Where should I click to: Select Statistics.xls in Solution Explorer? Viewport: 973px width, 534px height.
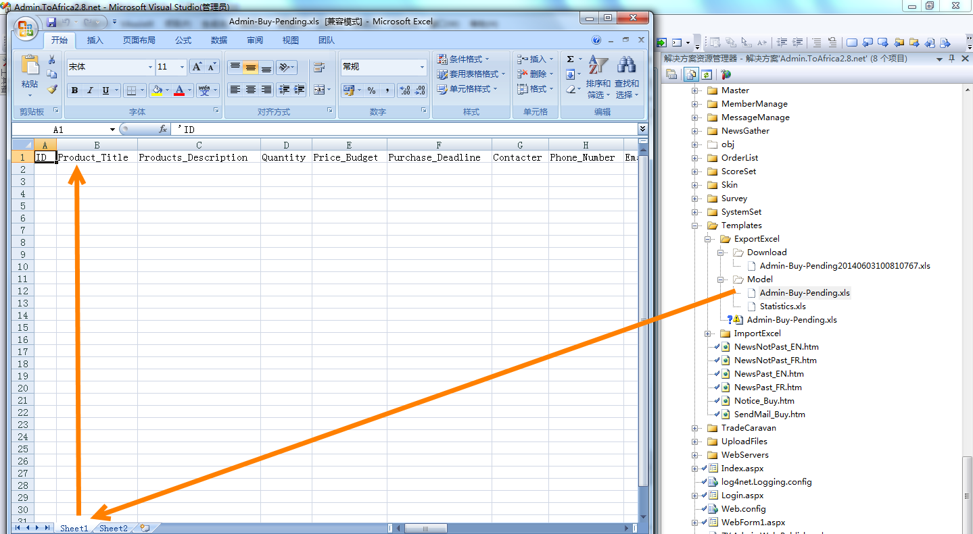pyautogui.click(x=782, y=306)
